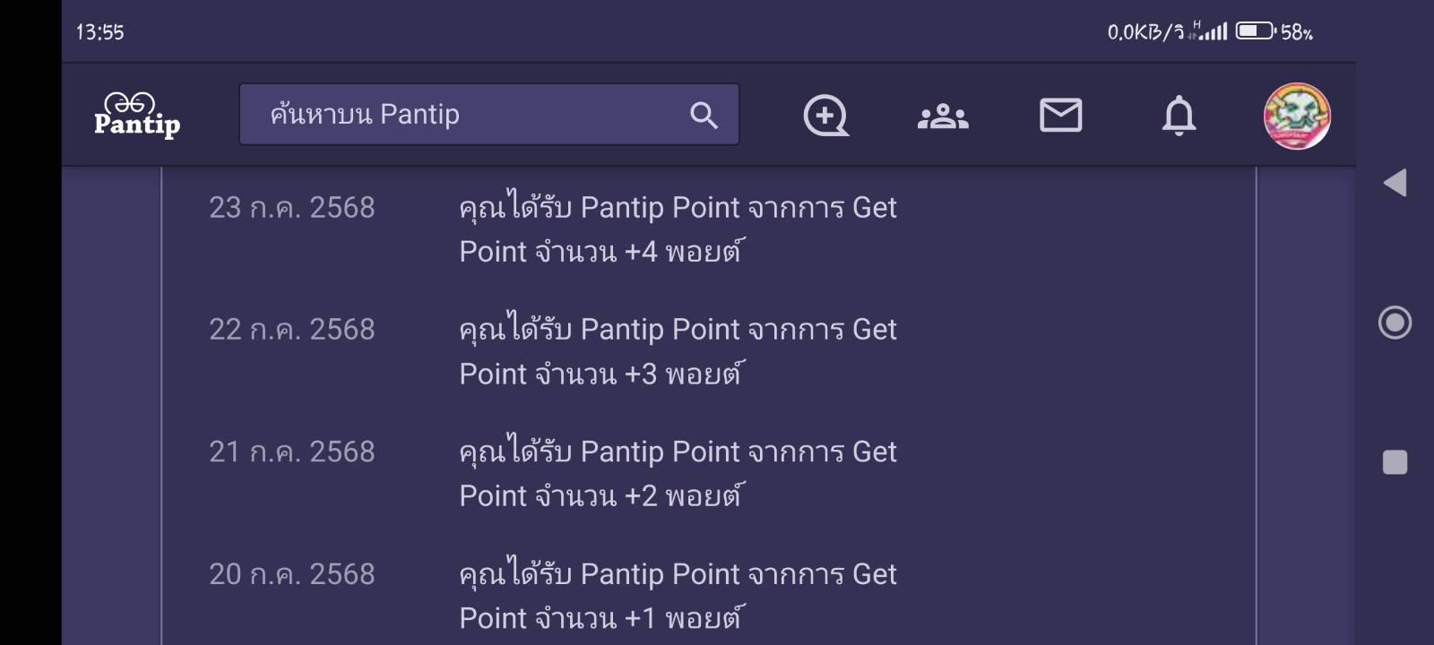The width and height of the screenshot is (1434, 645).
Task: Tap the Android back triangle button
Action: click(1395, 183)
